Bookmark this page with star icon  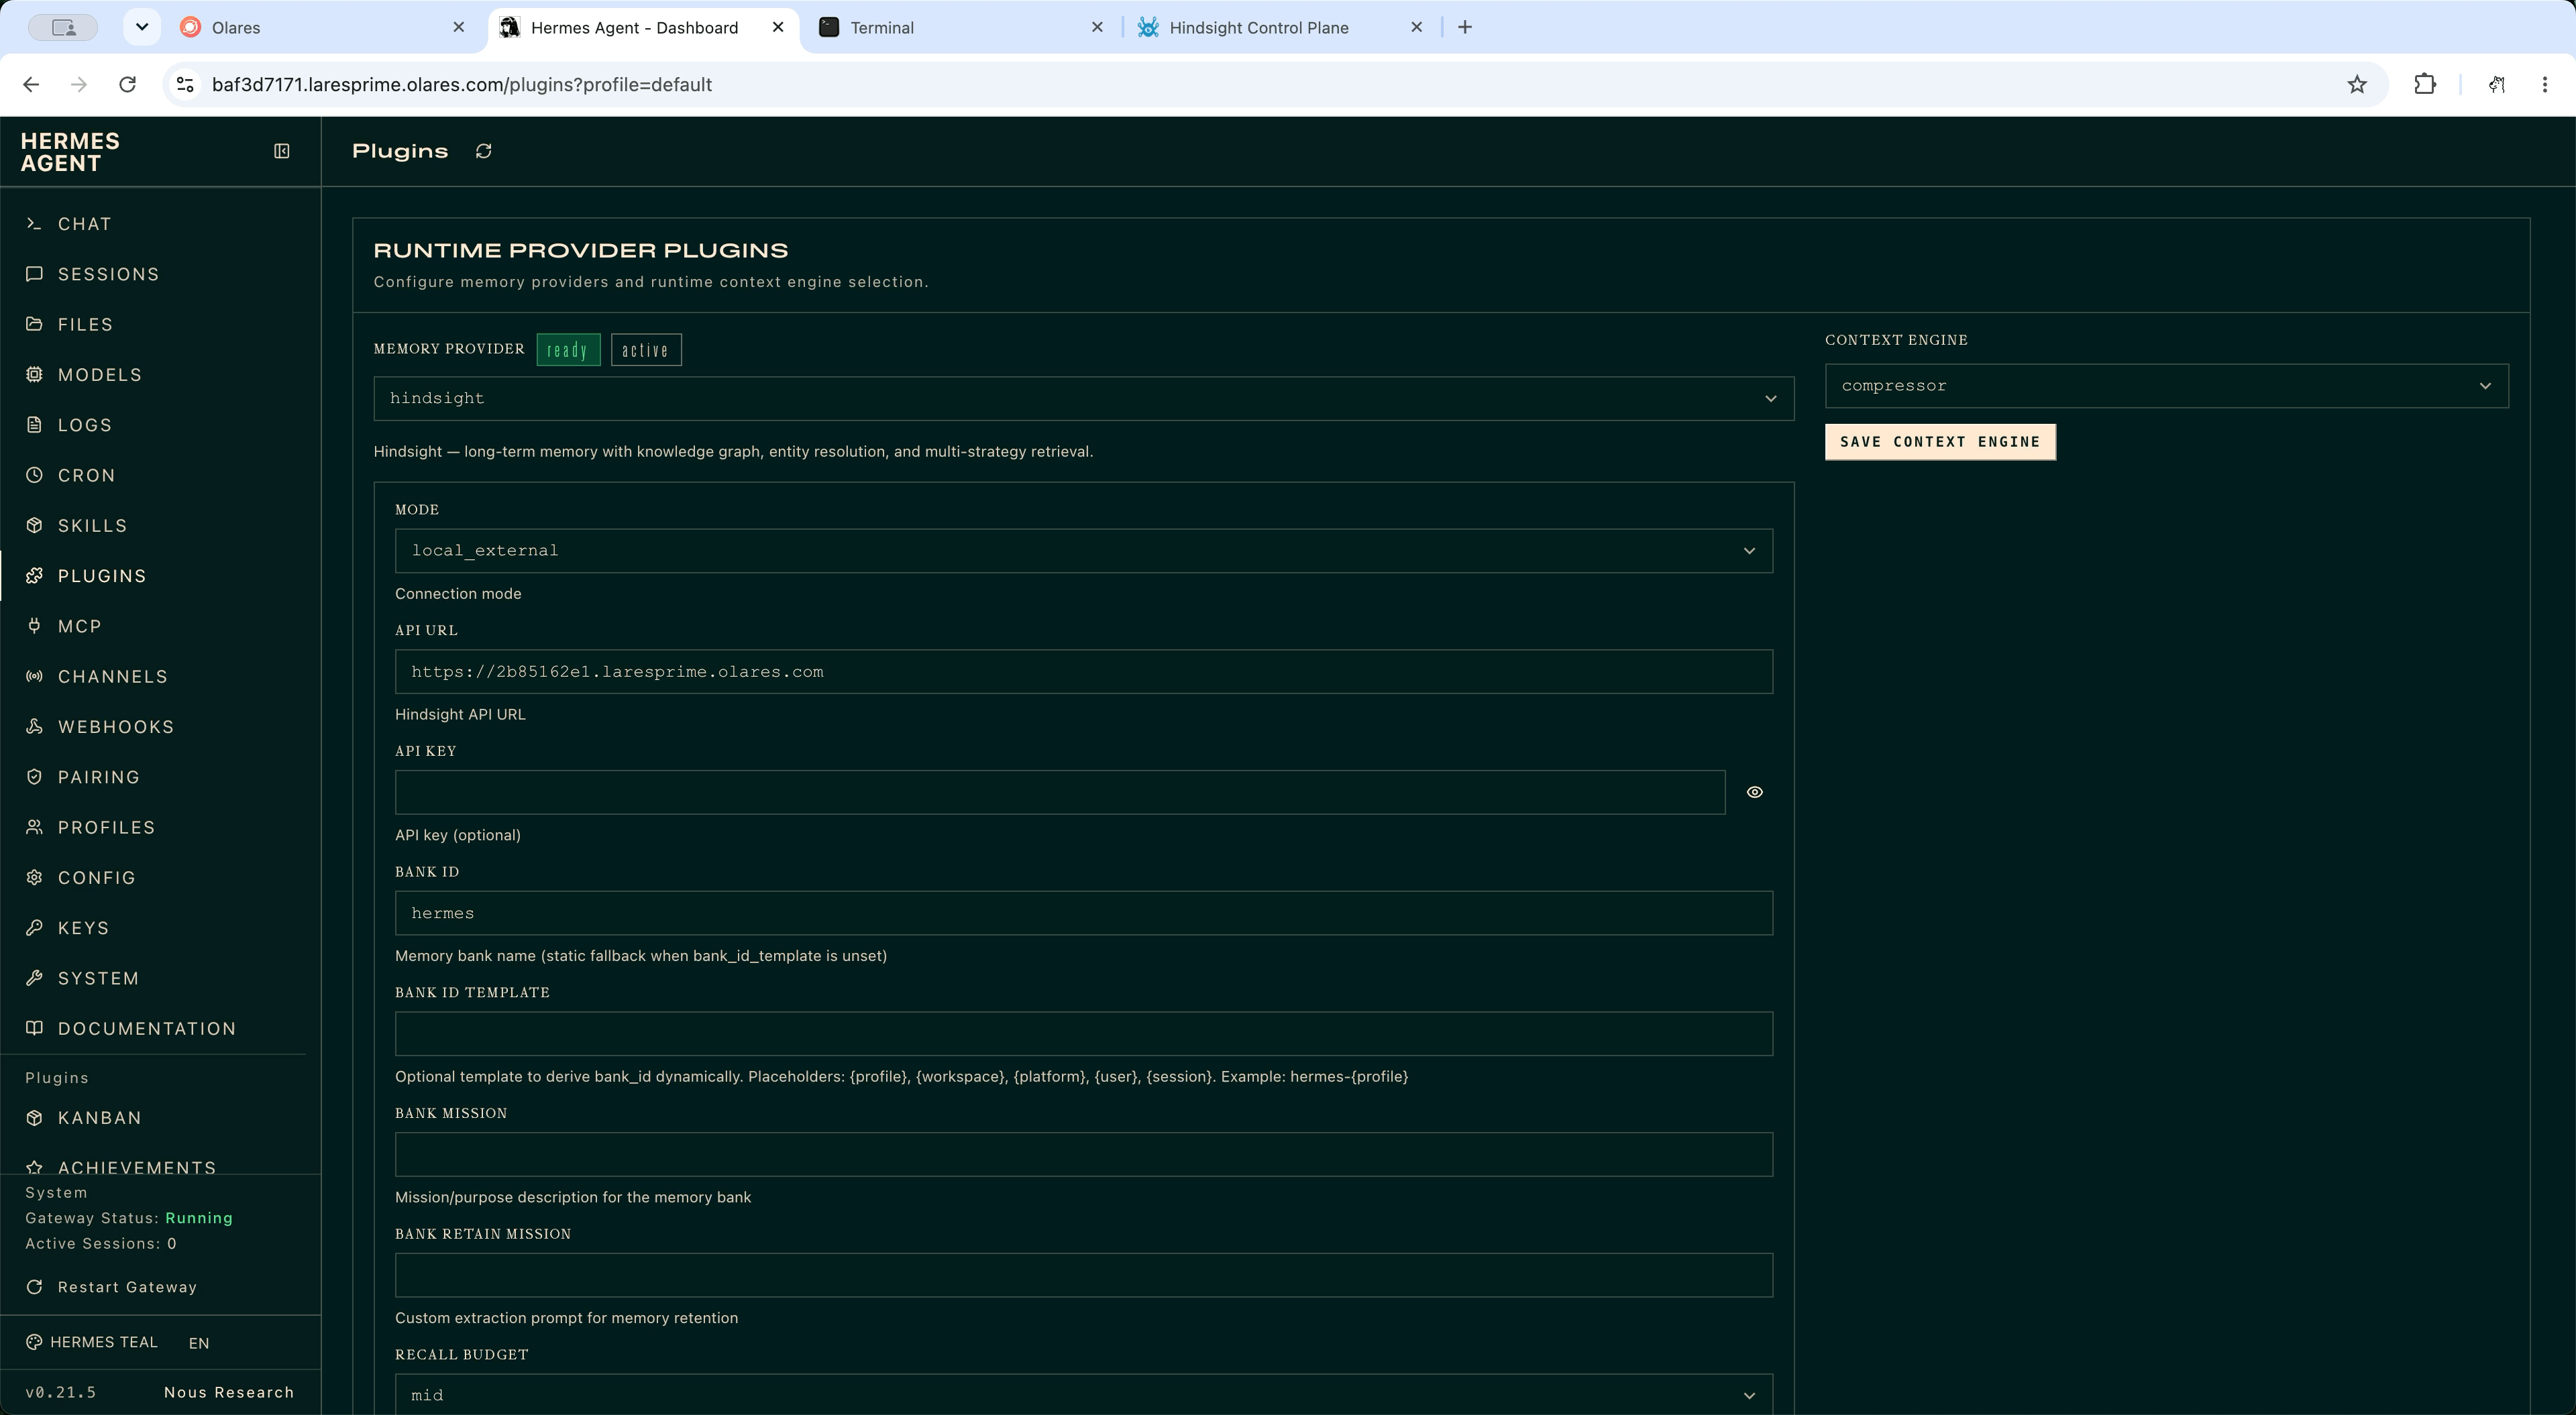[x=2357, y=85]
